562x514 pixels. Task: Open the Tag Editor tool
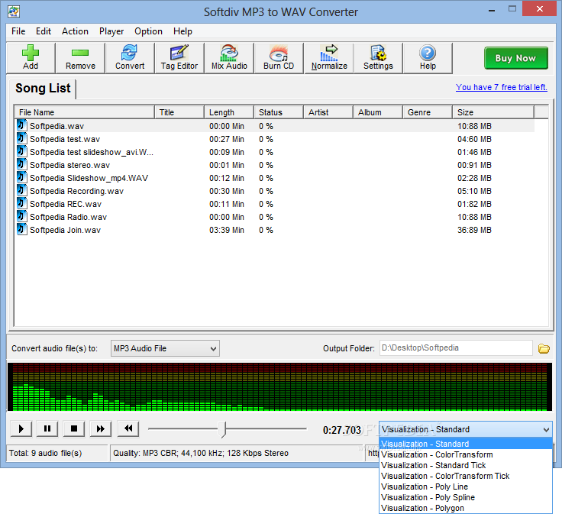tap(179, 58)
